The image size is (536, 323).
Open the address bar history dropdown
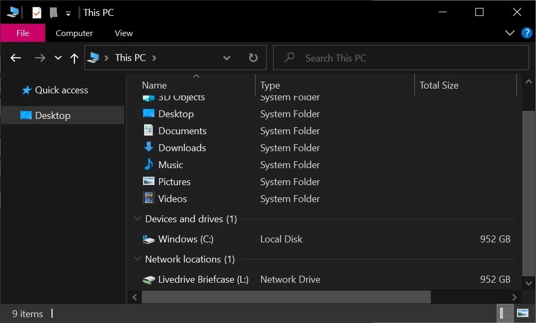pyautogui.click(x=227, y=58)
